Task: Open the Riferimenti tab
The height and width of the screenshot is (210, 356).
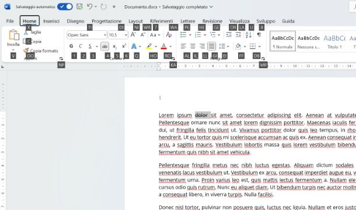Action: [x=162, y=21]
